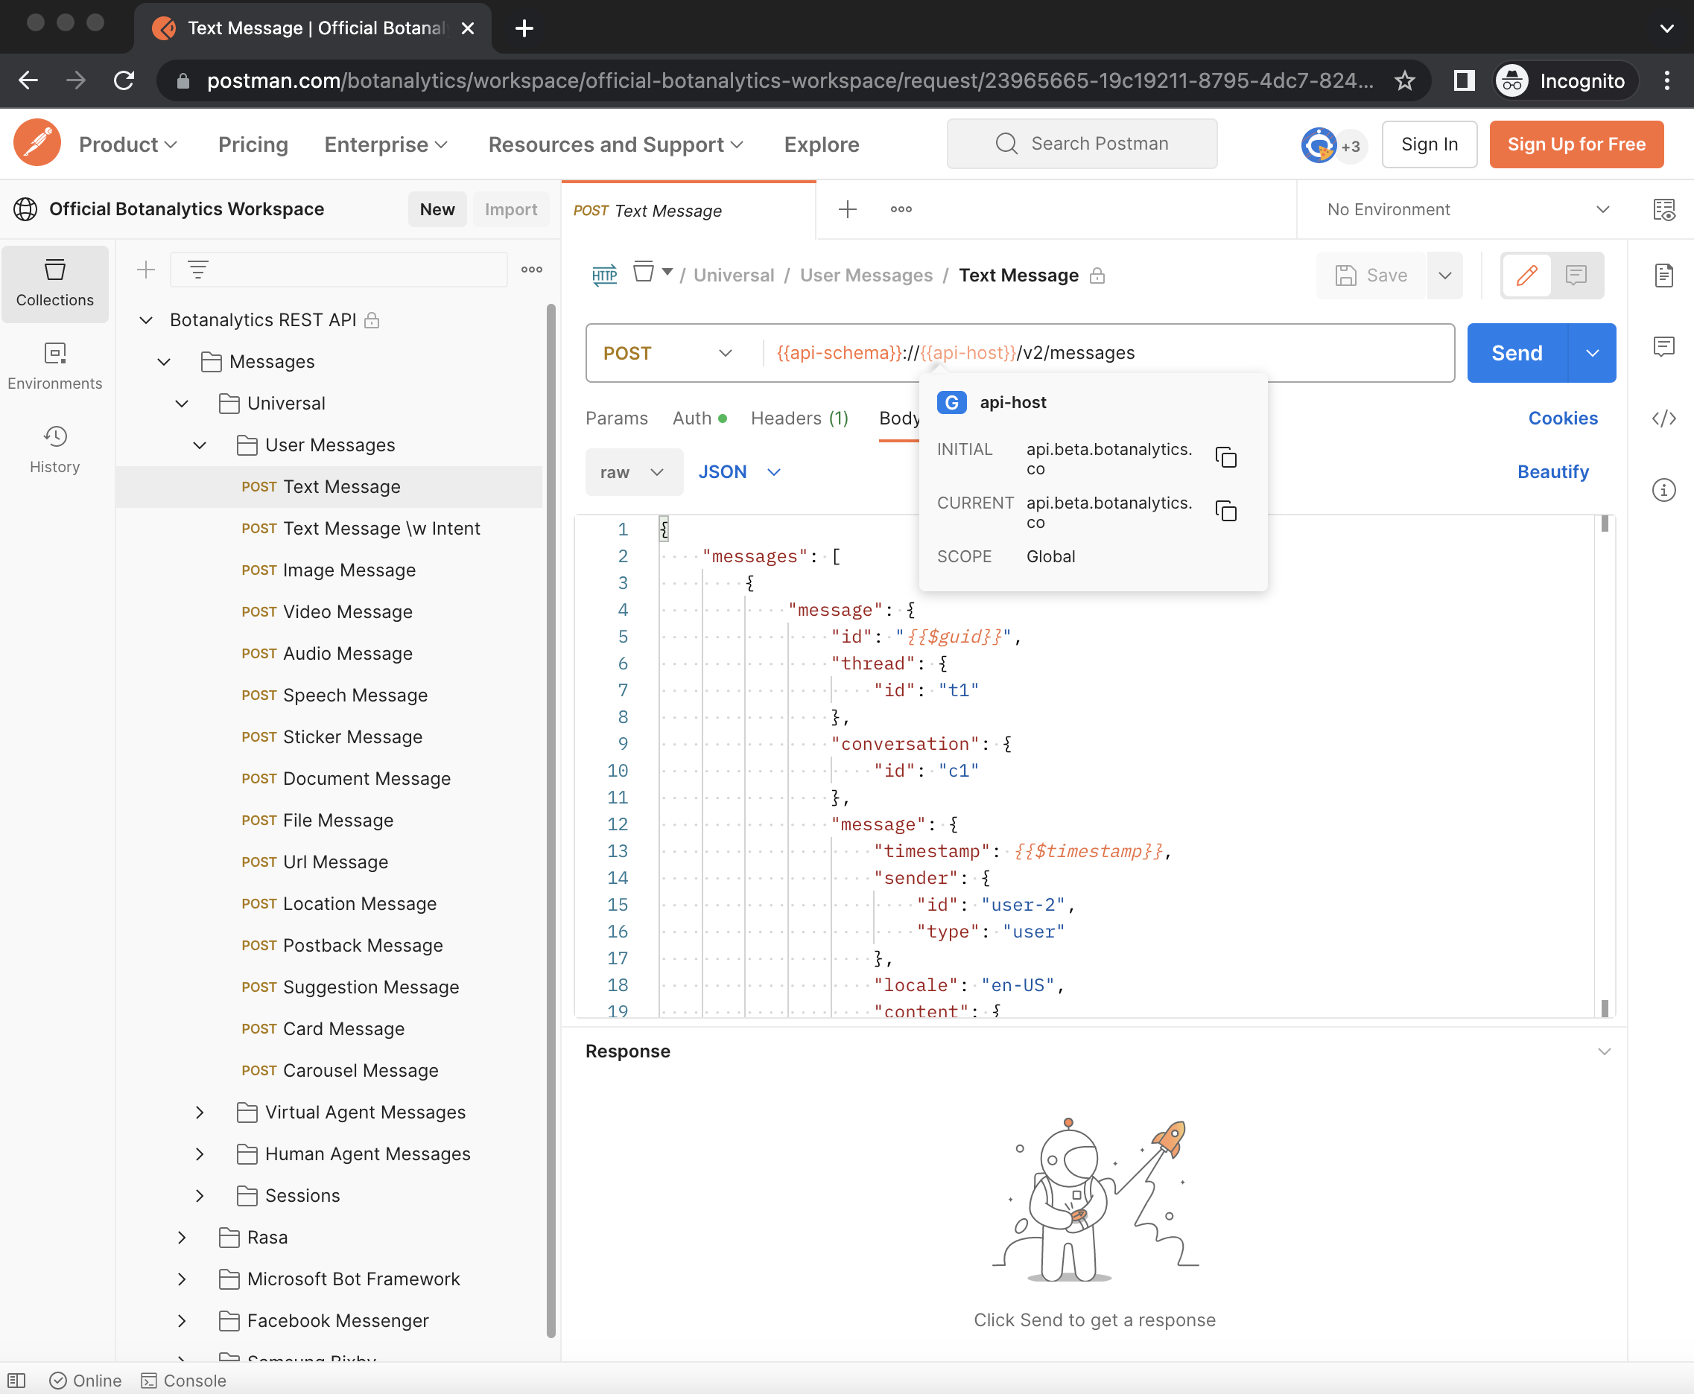Collapse the Universal folder
The width and height of the screenshot is (1694, 1394).
(x=182, y=403)
